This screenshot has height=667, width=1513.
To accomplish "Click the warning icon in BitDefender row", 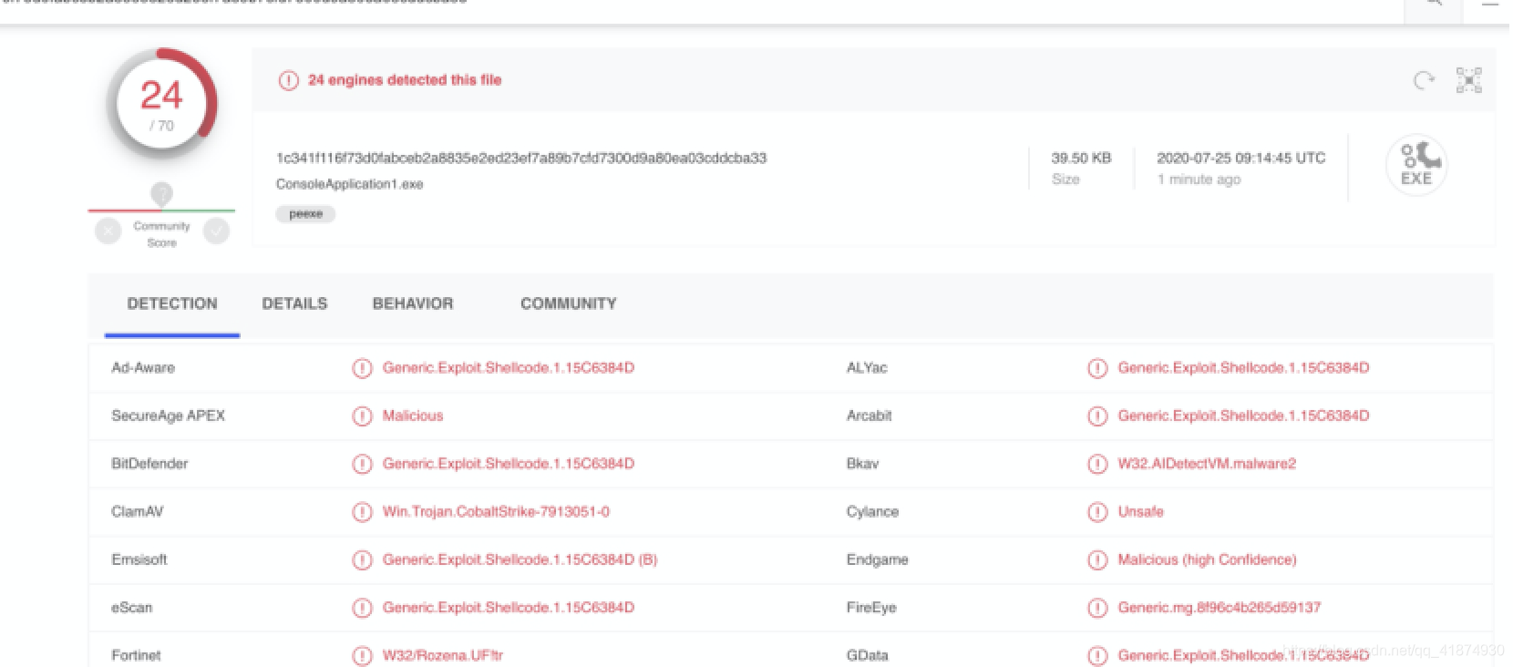I will [362, 464].
